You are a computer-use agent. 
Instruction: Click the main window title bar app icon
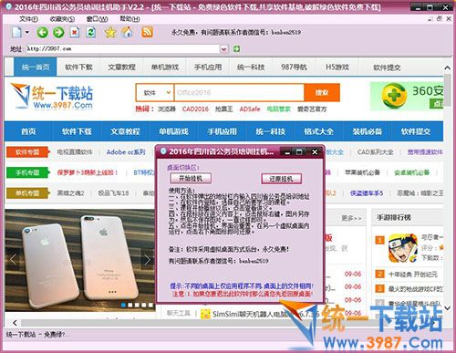(8, 6)
